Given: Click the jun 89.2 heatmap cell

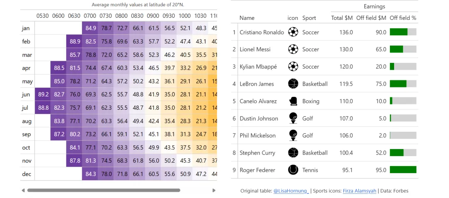Looking at the screenshot, I should [x=43, y=94].
